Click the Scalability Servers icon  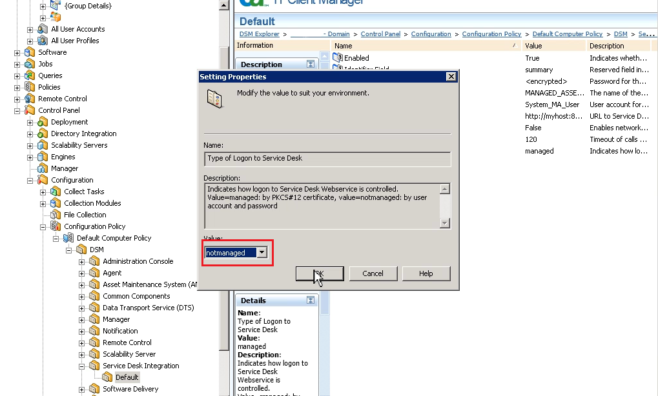pos(43,145)
